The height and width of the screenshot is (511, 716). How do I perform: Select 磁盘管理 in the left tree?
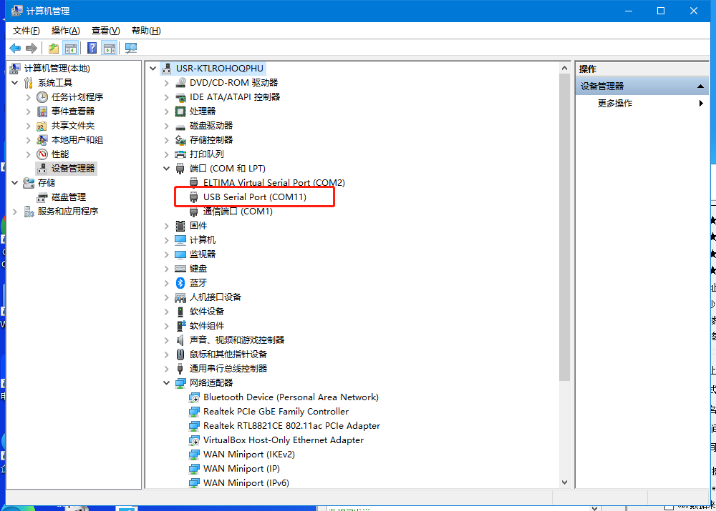coord(69,197)
